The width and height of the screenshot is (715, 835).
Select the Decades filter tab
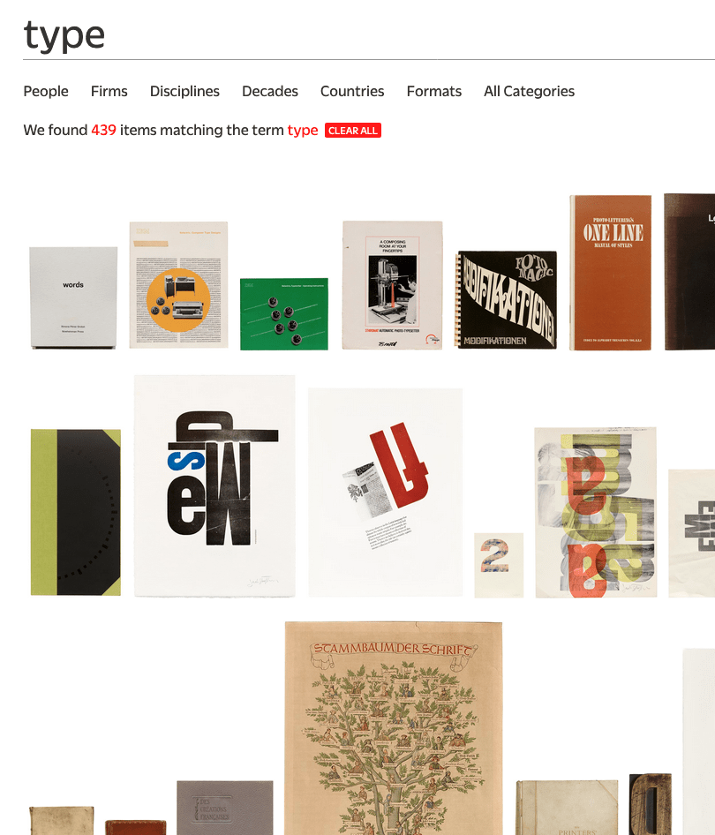[270, 91]
